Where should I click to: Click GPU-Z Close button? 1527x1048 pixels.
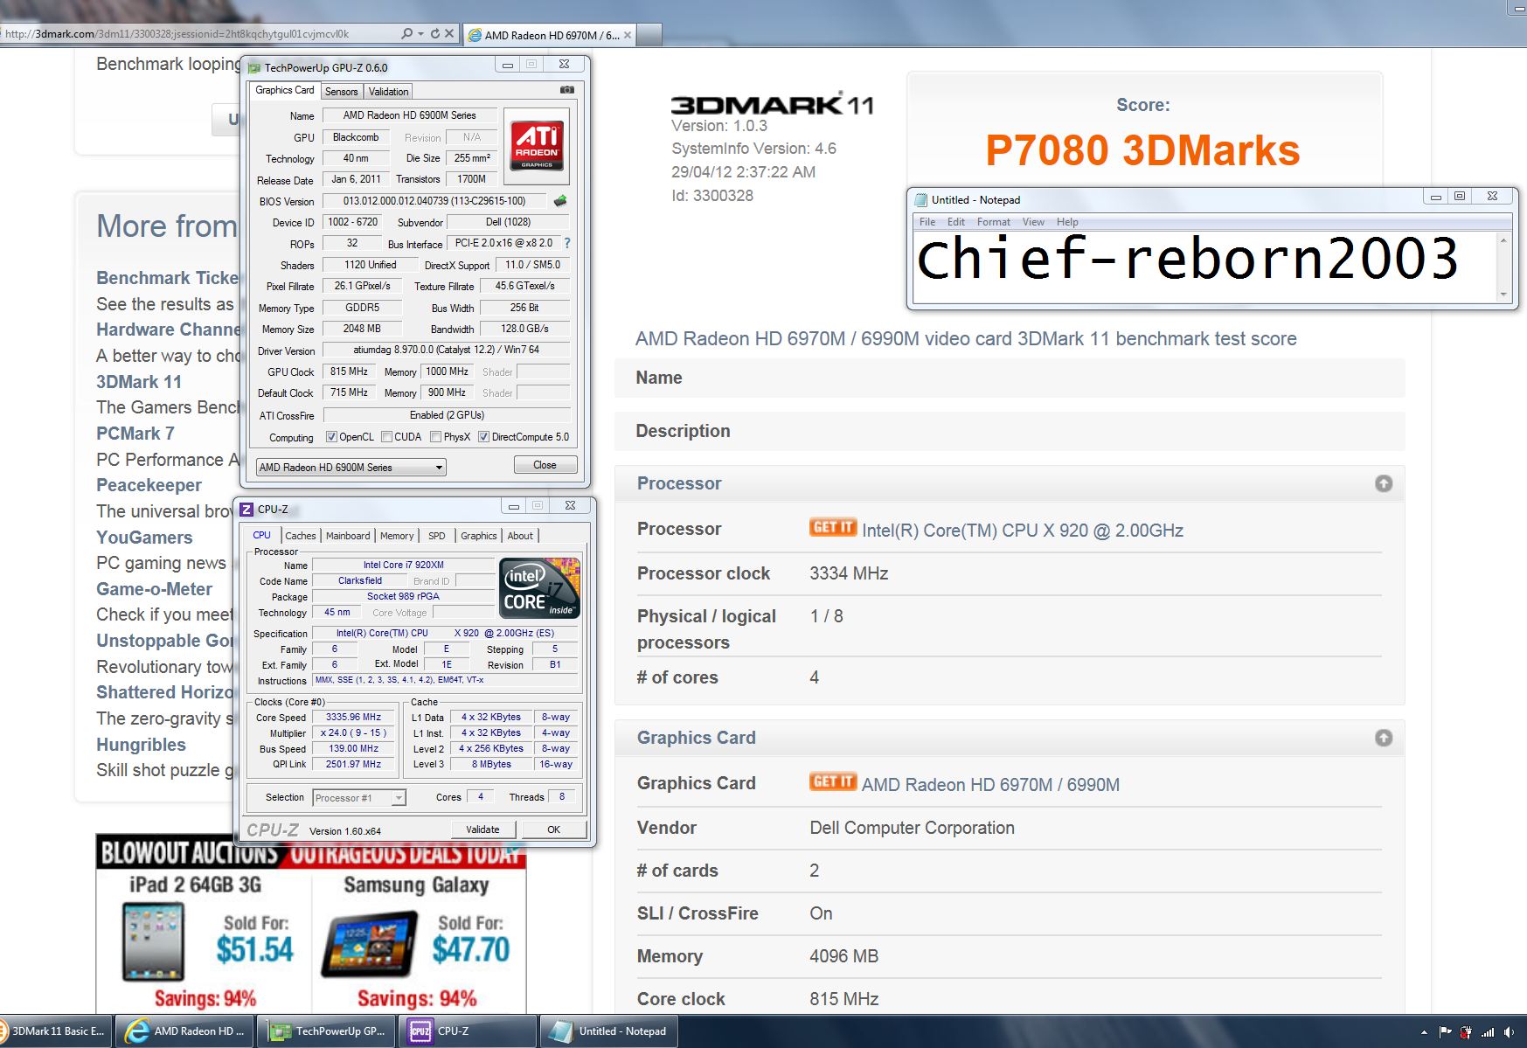point(545,465)
